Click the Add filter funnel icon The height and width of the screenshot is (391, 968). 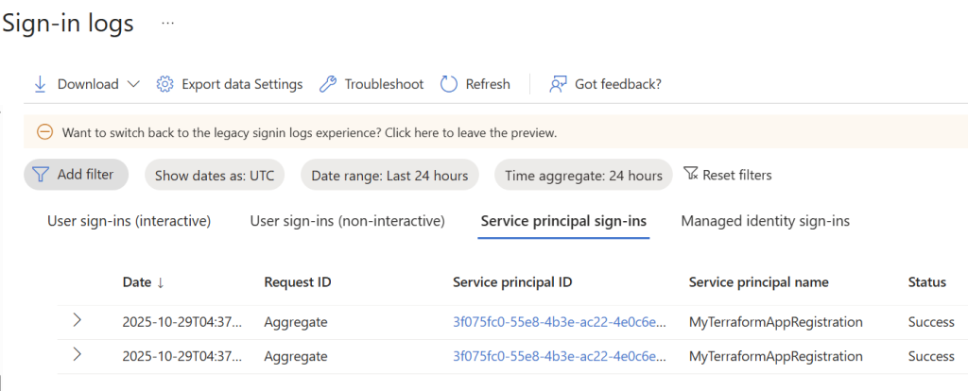(x=40, y=175)
